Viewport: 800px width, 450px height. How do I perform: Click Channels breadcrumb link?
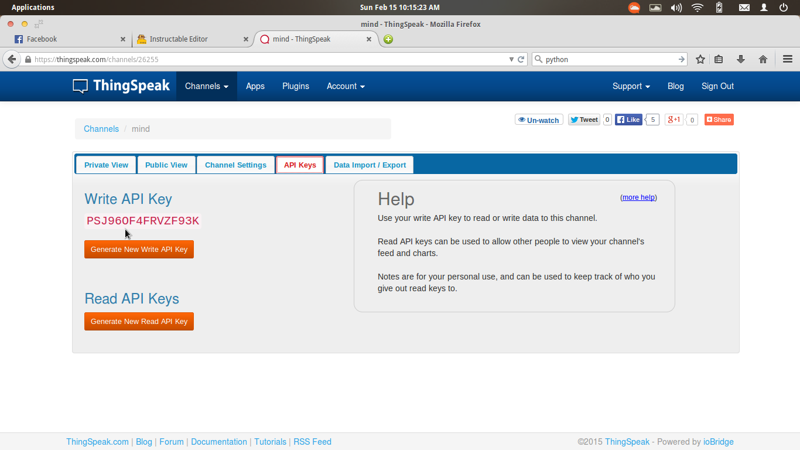coord(101,129)
